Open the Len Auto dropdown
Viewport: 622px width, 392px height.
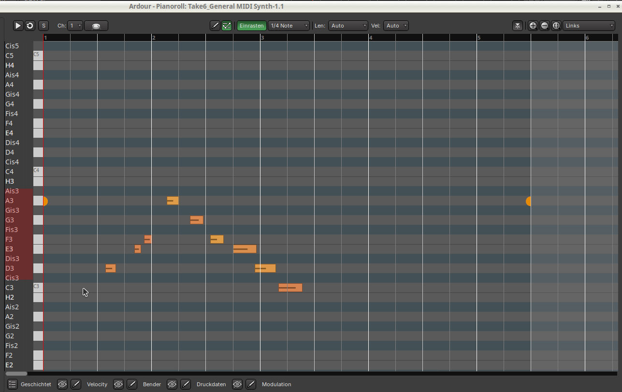coord(348,26)
